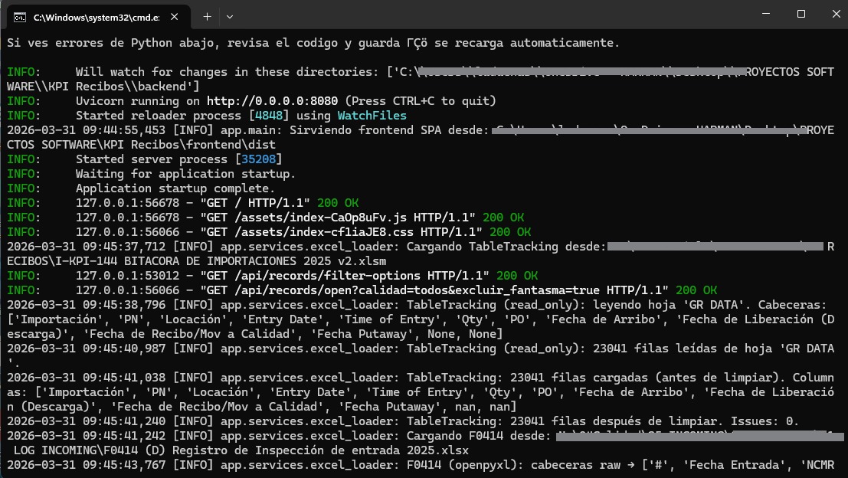Select the C:\Windows\system32\cmd.exe tab
Viewport: 848px width, 478px height.
(92, 15)
